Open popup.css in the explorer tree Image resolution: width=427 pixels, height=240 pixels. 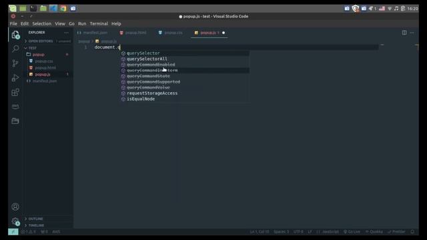[x=44, y=61]
